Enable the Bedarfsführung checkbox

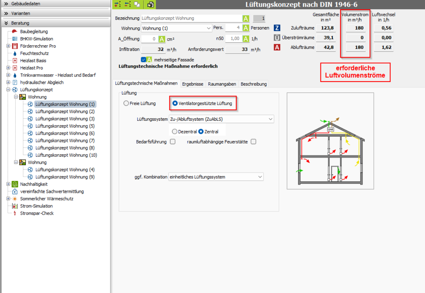coord(173,141)
